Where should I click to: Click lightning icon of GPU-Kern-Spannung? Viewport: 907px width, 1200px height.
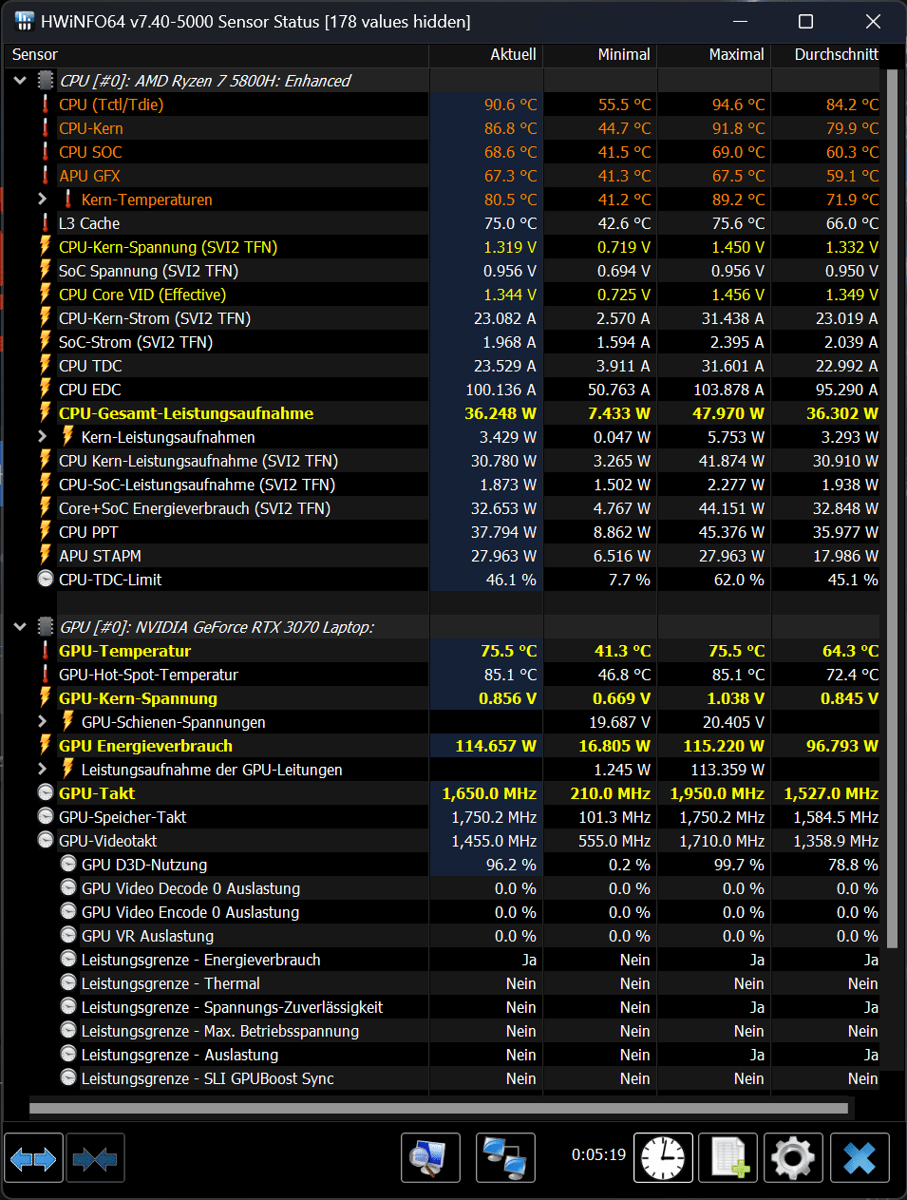click(45, 698)
